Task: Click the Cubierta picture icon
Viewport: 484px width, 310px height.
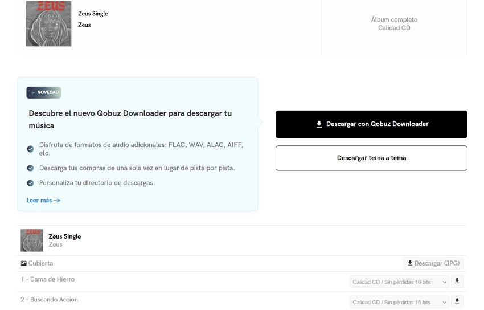Action: 24,263
